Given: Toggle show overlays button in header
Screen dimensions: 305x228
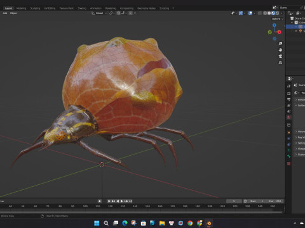Looking at the screenshot, I should [250, 13].
